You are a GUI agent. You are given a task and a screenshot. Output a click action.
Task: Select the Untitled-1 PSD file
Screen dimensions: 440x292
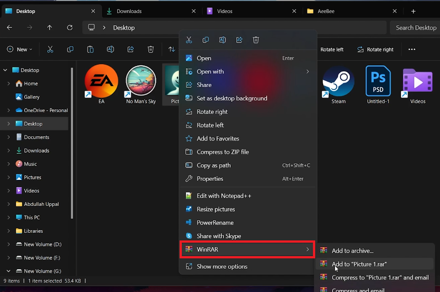[x=378, y=84]
